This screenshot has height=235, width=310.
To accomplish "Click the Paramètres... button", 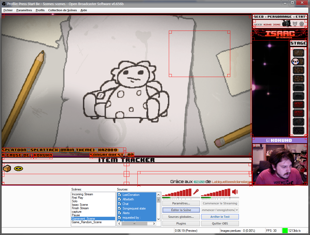I will tap(181, 203).
